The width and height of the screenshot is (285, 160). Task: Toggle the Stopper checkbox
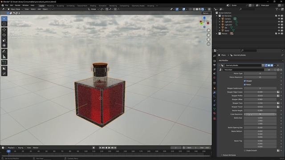pyautogui.click(x=245, y=81)
